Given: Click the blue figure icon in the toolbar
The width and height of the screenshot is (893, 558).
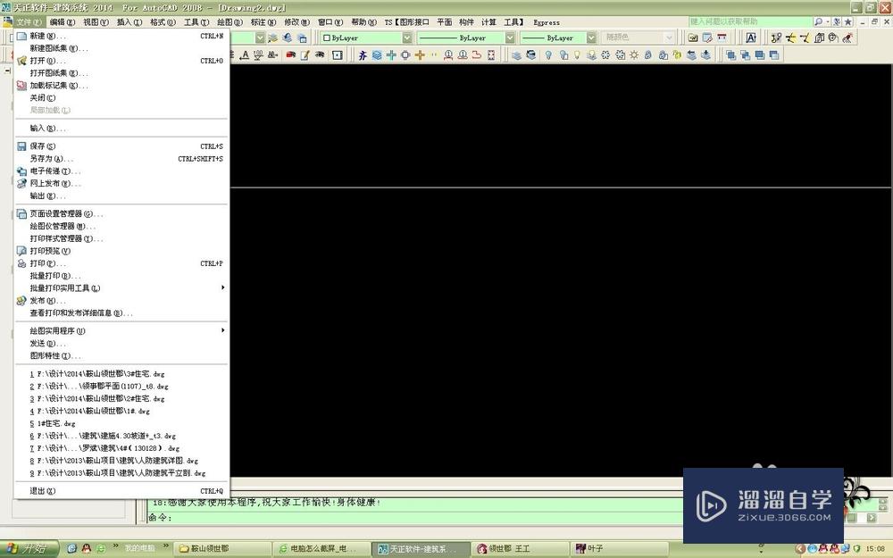Looking at the screenshot, I should pos(363,55).
